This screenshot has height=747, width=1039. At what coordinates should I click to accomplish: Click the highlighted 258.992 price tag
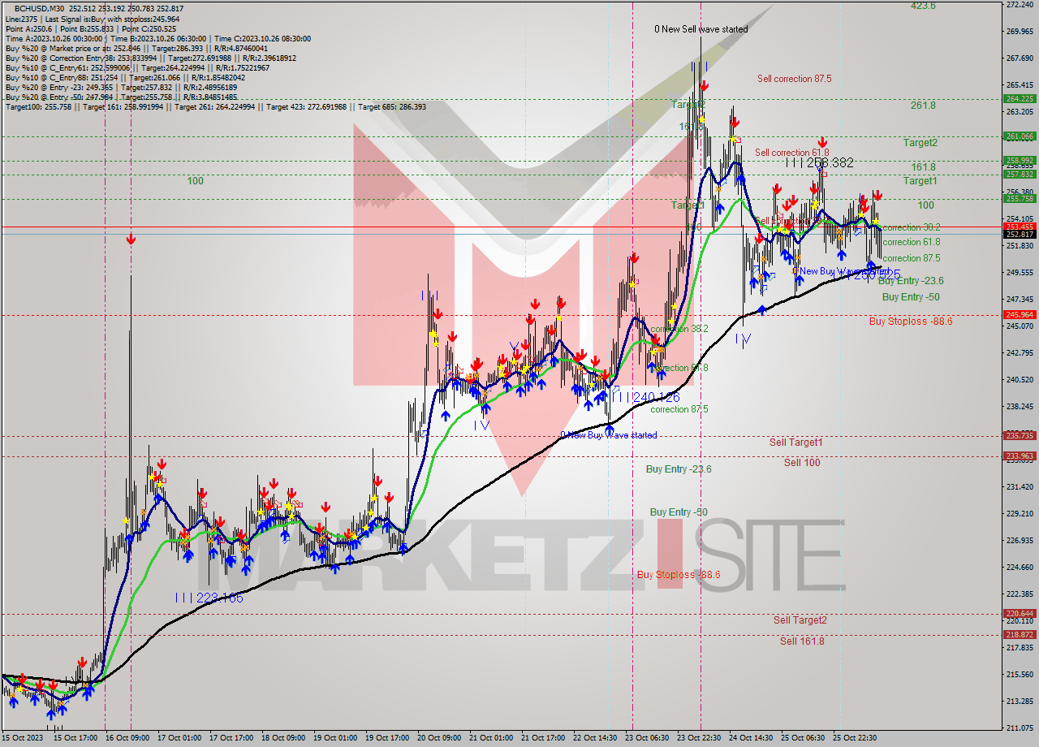1020,161
